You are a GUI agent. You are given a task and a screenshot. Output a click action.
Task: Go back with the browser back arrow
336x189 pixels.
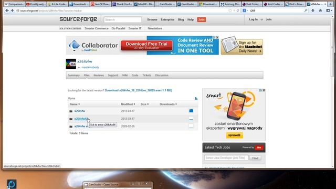click(x=7, y=10)
